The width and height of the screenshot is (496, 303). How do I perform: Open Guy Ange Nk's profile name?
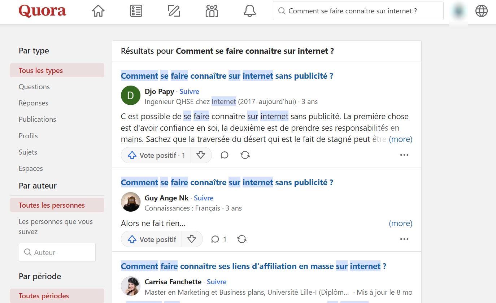pyautogui.click(x=166, y=198)
